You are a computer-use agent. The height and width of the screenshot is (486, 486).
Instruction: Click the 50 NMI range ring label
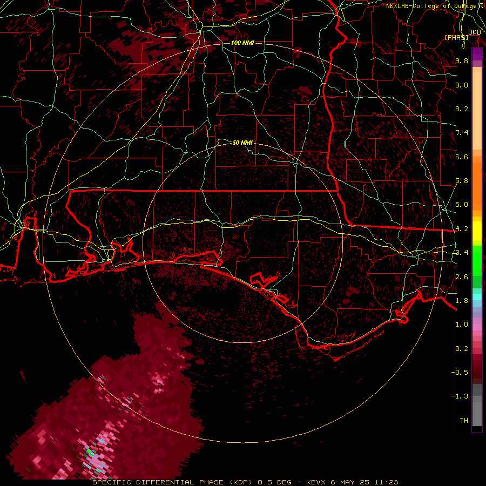242,143
